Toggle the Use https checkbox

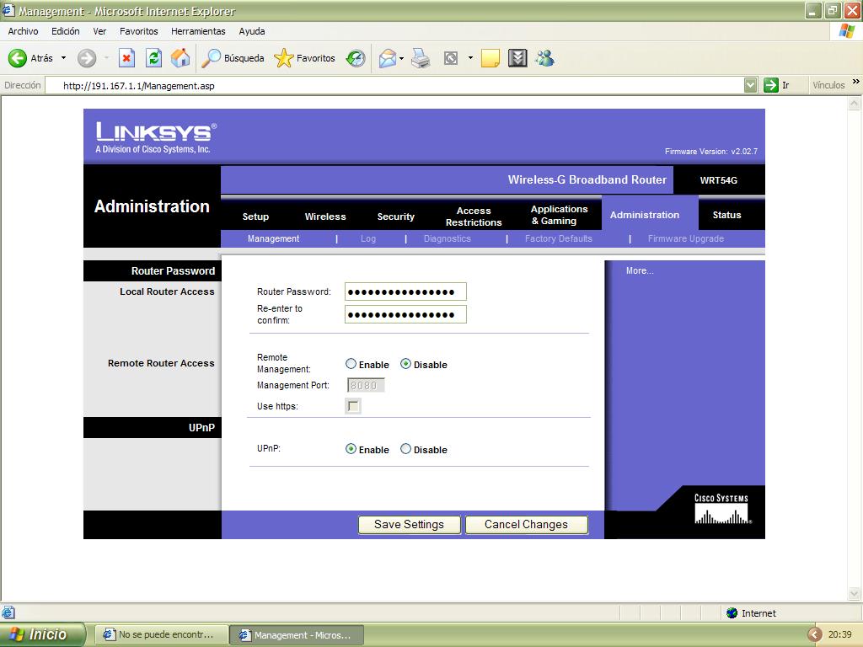click(x=353, y=407)
